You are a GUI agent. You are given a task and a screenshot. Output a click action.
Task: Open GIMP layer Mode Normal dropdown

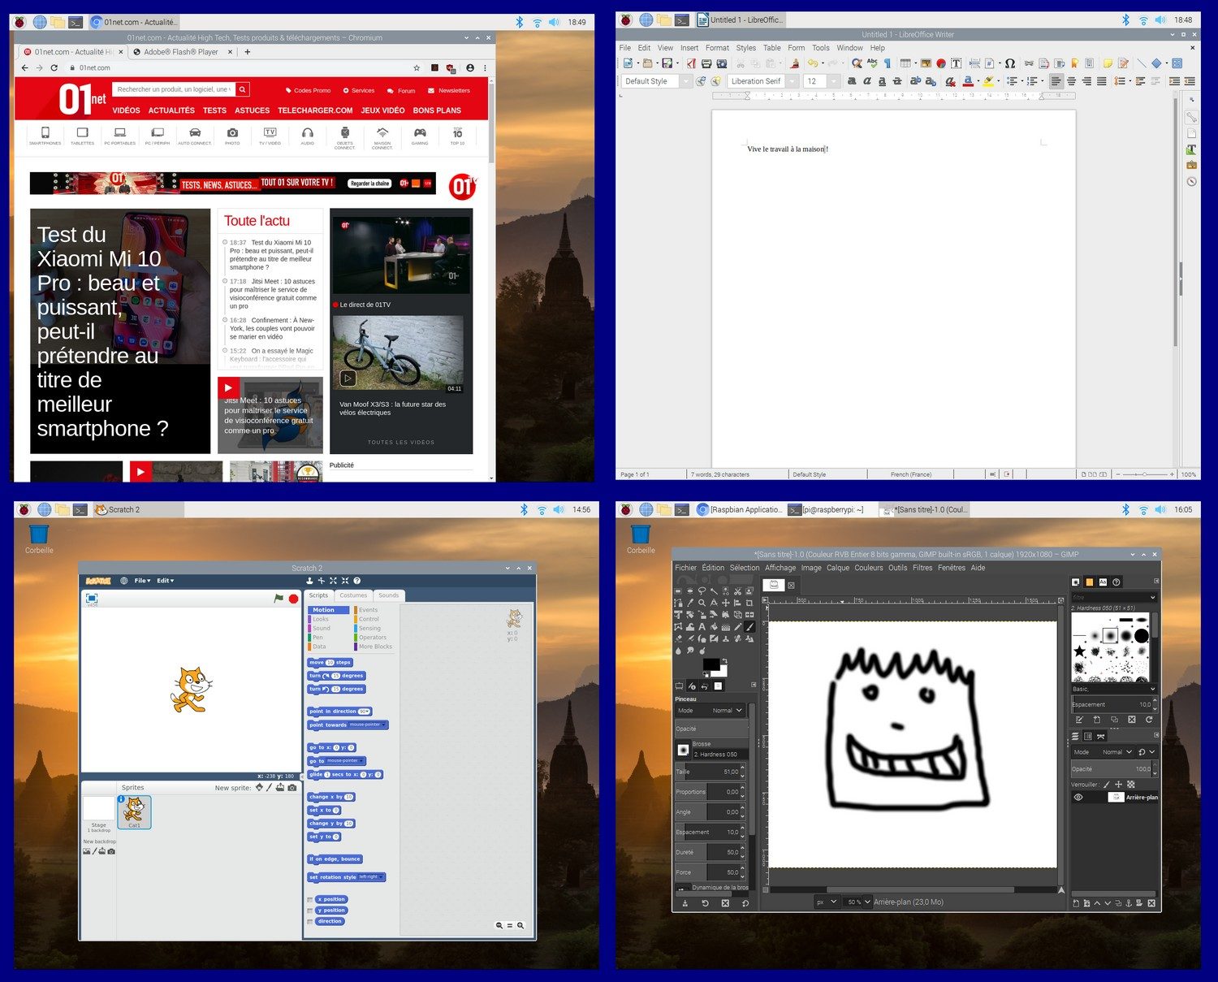[x=1103, y=752]
